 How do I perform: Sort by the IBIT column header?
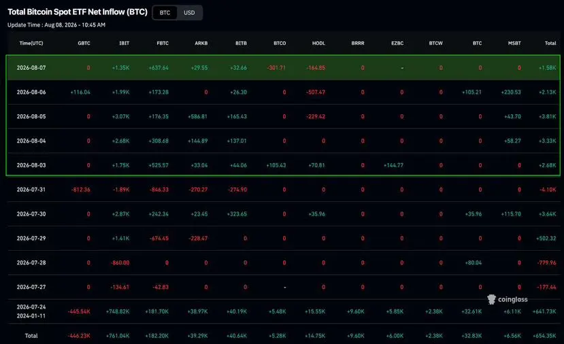(124, 43)
